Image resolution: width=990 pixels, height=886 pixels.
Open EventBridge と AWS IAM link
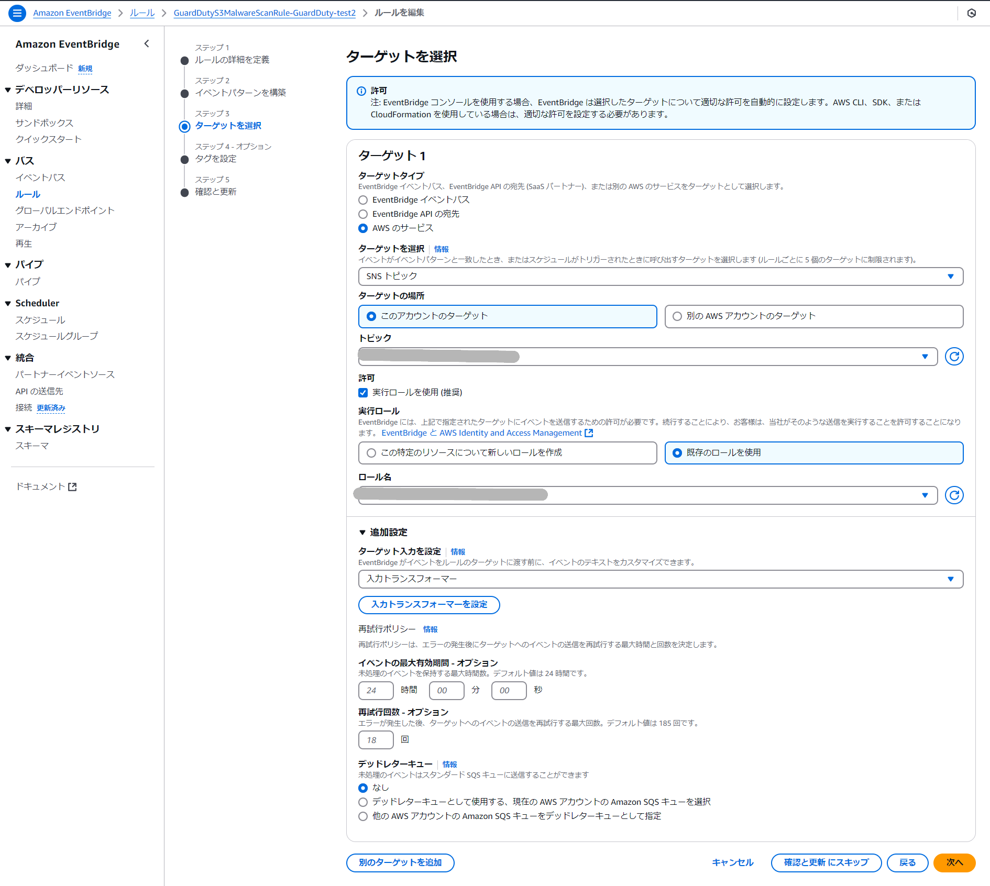coord(487,433)
